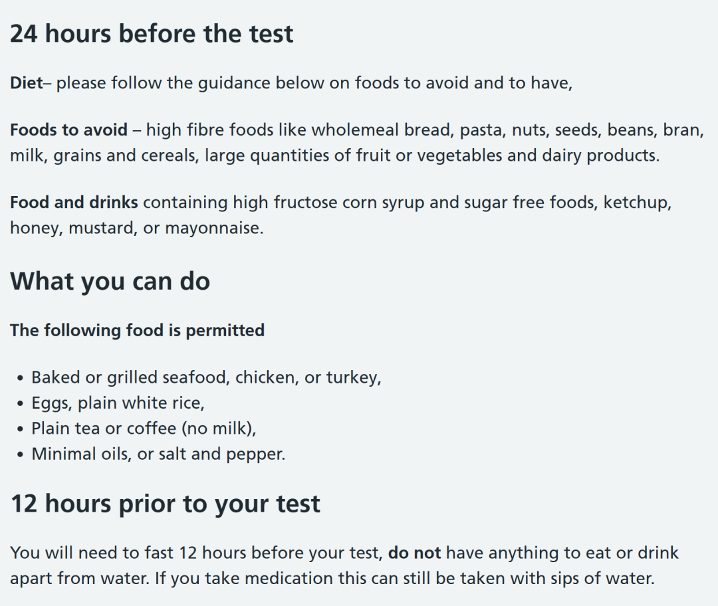Click the 'What you can do' heading
This screenshot has width=718, height=606.
(x=110, y=281)
